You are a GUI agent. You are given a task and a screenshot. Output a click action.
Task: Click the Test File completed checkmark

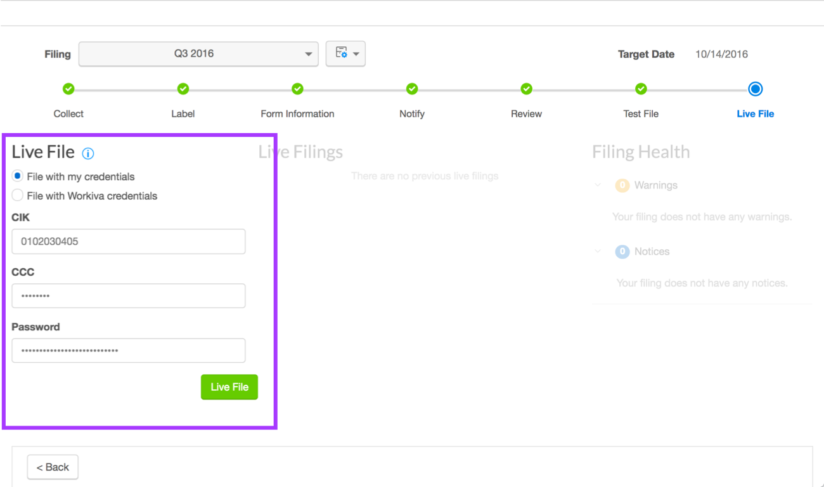[x=640, y=89]
